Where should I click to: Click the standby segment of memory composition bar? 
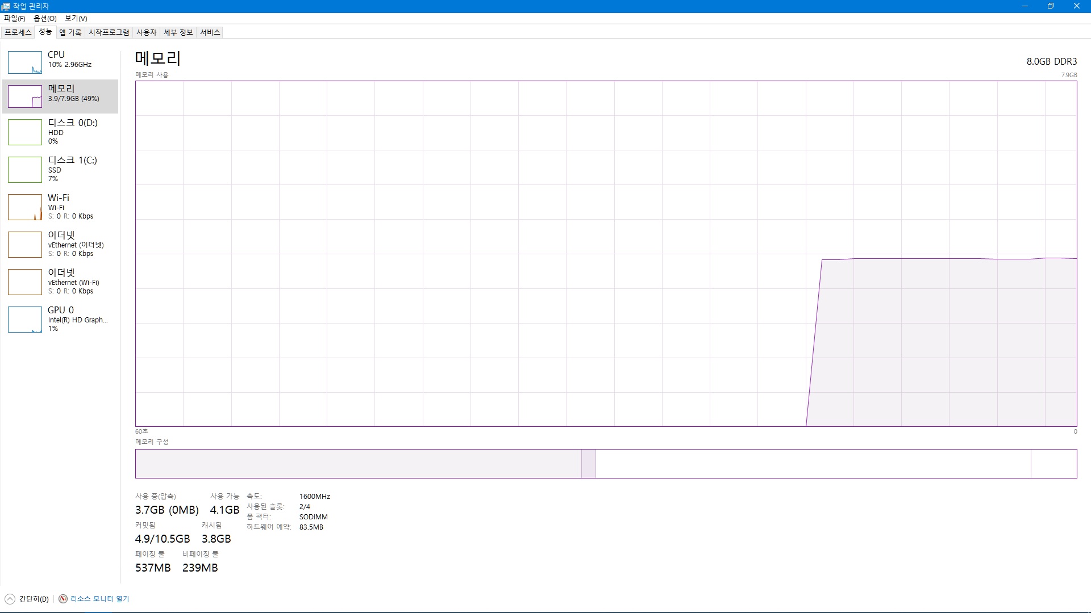pyautogui.click(x=813, y=464)
